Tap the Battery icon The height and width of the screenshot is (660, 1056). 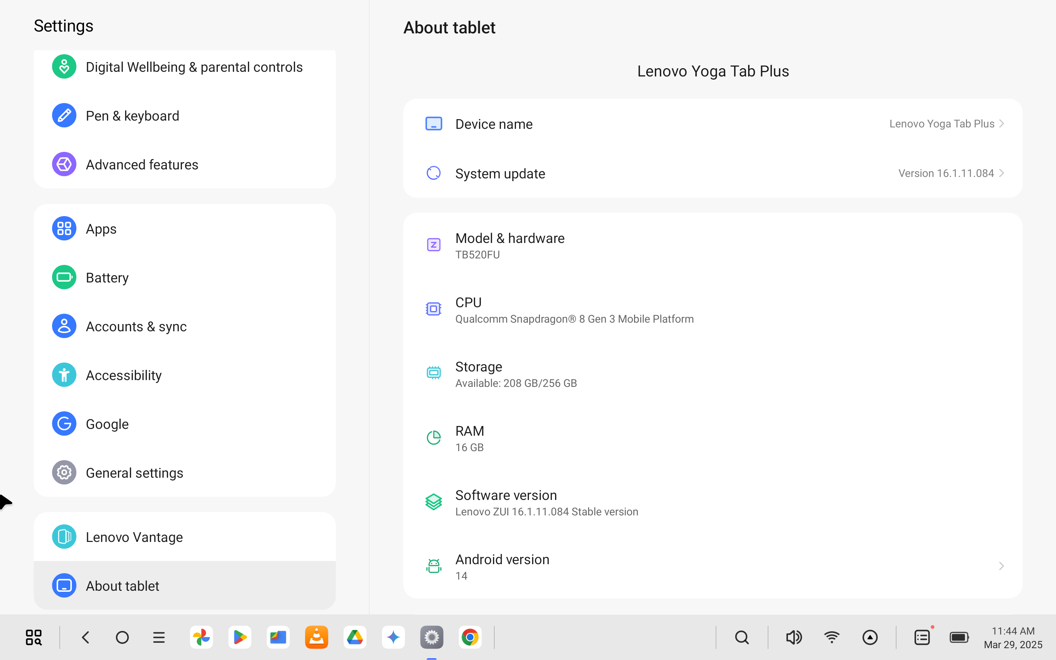click(x=64, y=277)
